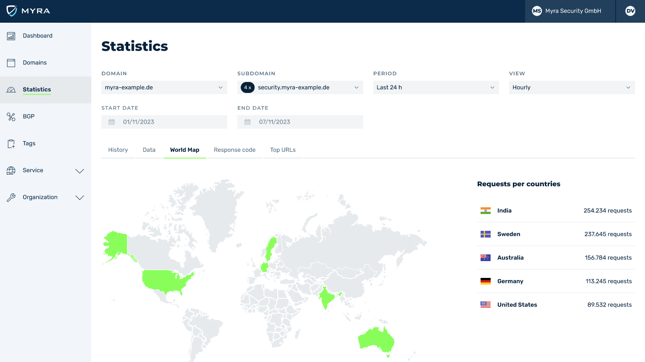This screenshot has width=645, height=362.
Task: Open the Domain dropdown
Action: pyautogui.click(x=164, y=87)
